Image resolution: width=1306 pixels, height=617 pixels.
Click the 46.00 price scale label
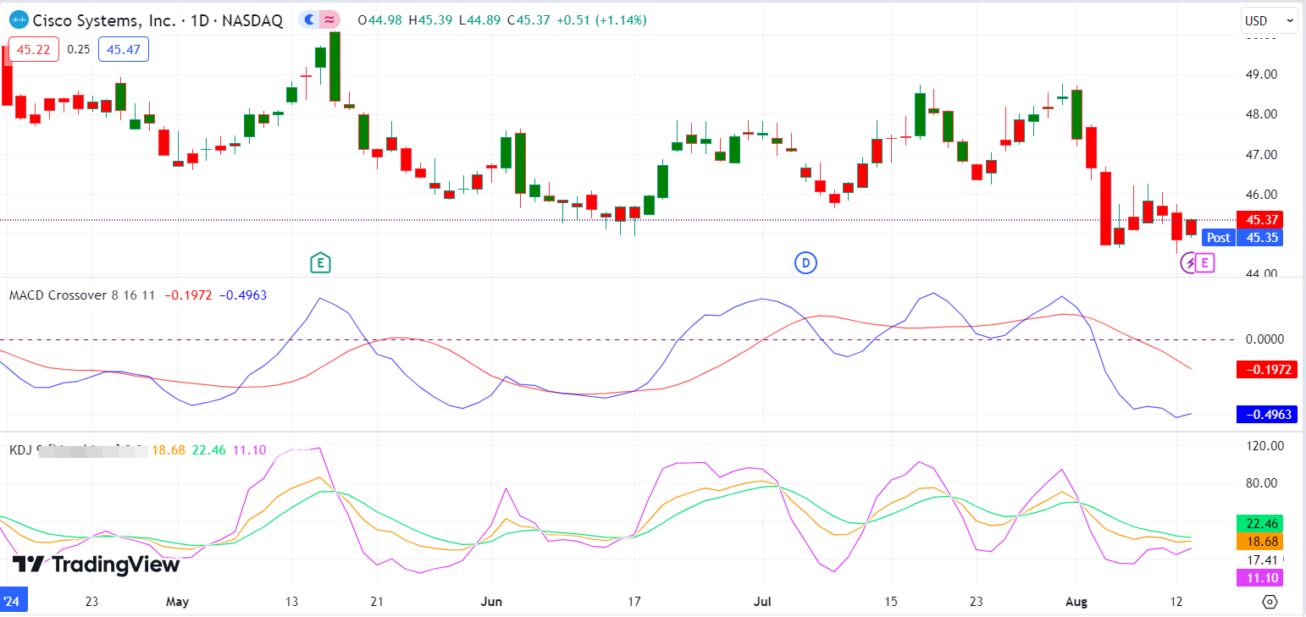(1259, 195)
